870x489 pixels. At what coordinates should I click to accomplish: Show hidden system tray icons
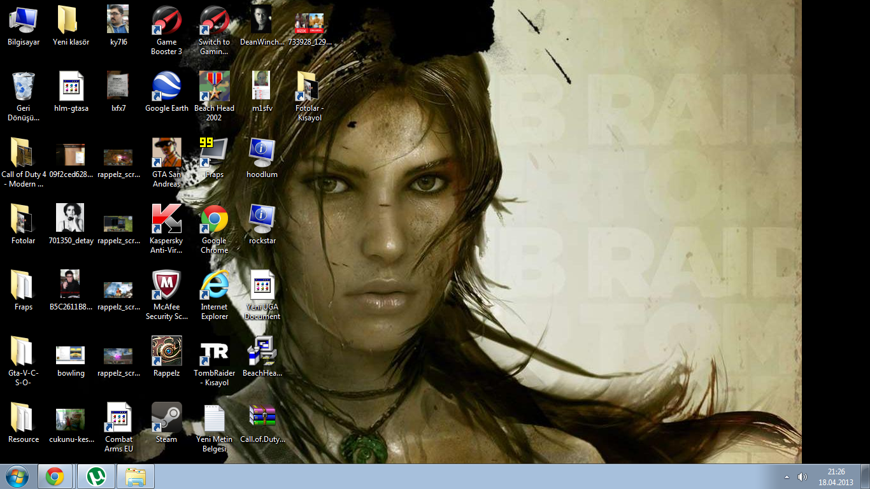coord(787,476)
